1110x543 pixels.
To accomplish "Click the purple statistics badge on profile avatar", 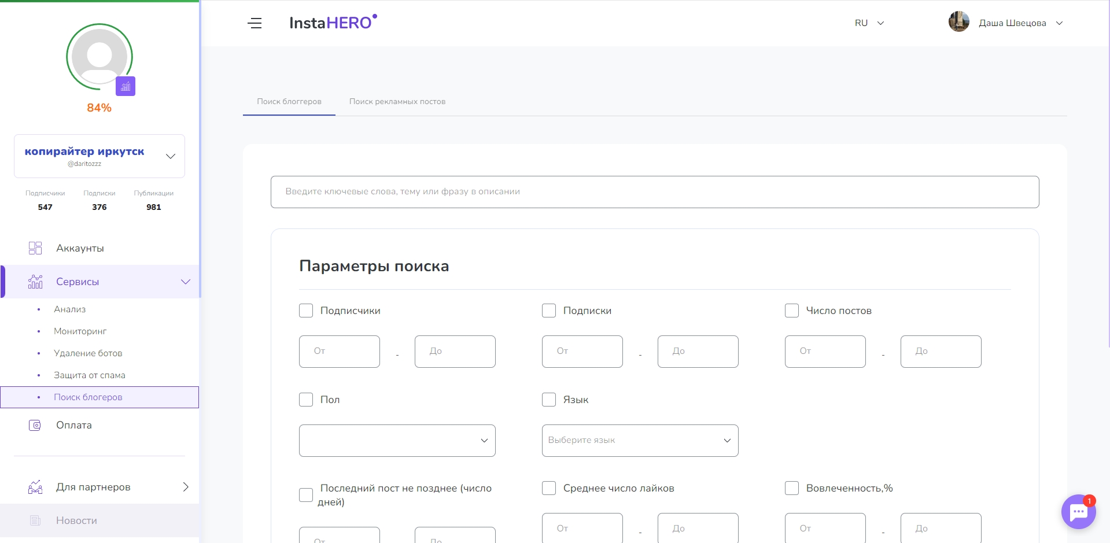I will (126, 86).
